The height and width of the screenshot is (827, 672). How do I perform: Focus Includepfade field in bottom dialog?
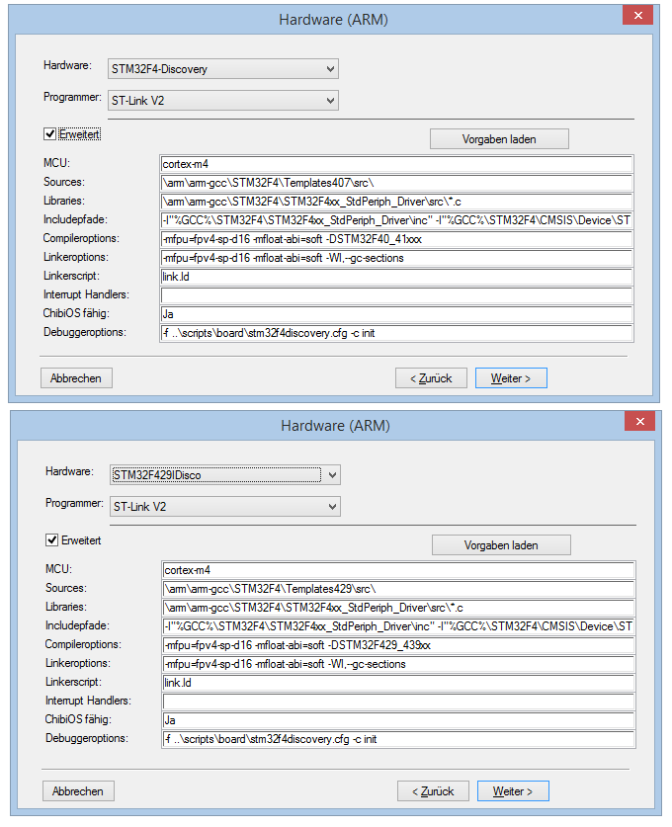coord(399,626)
